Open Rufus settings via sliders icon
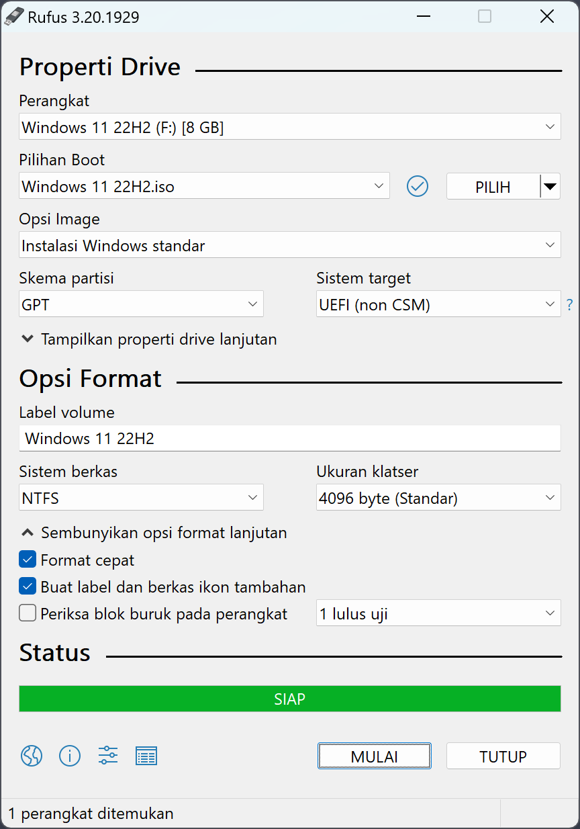Image resolution: width=580 pixels, height=829 pixels. click(107, 756)
